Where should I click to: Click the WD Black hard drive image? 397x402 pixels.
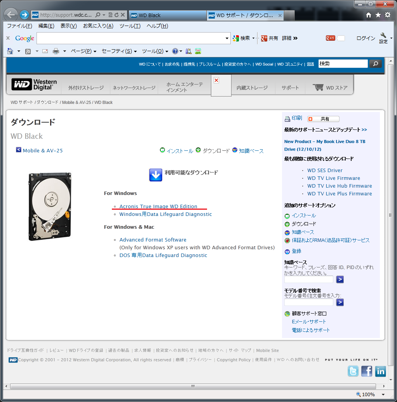(50, 207)
